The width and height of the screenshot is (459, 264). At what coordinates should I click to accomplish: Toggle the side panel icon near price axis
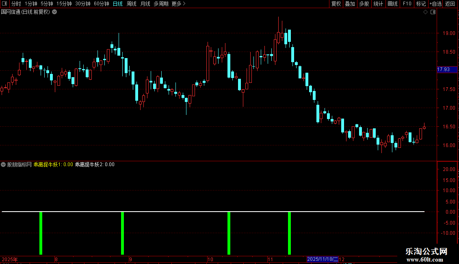click(433, 12)
